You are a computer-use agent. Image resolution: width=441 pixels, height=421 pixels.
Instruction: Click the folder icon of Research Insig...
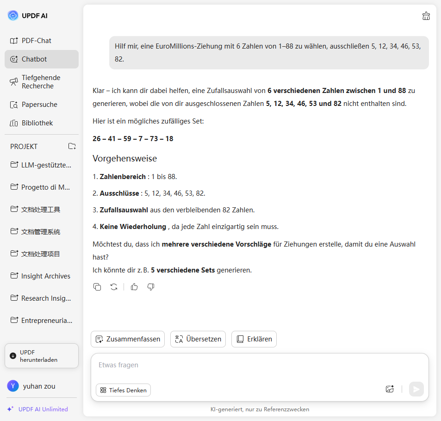tap(14, 298)
